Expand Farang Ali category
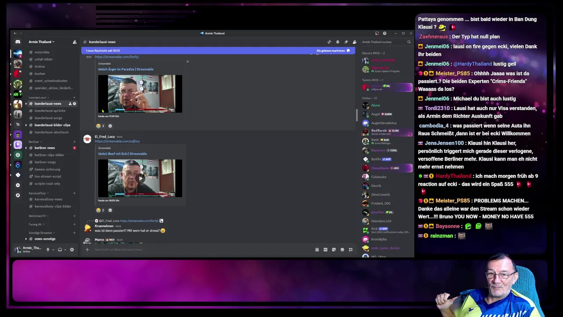 point(37,225)
